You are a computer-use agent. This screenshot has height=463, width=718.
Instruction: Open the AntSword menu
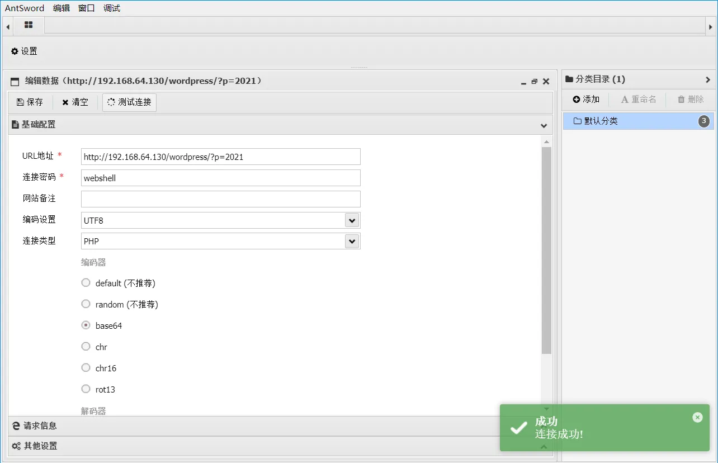pos(24,8)
